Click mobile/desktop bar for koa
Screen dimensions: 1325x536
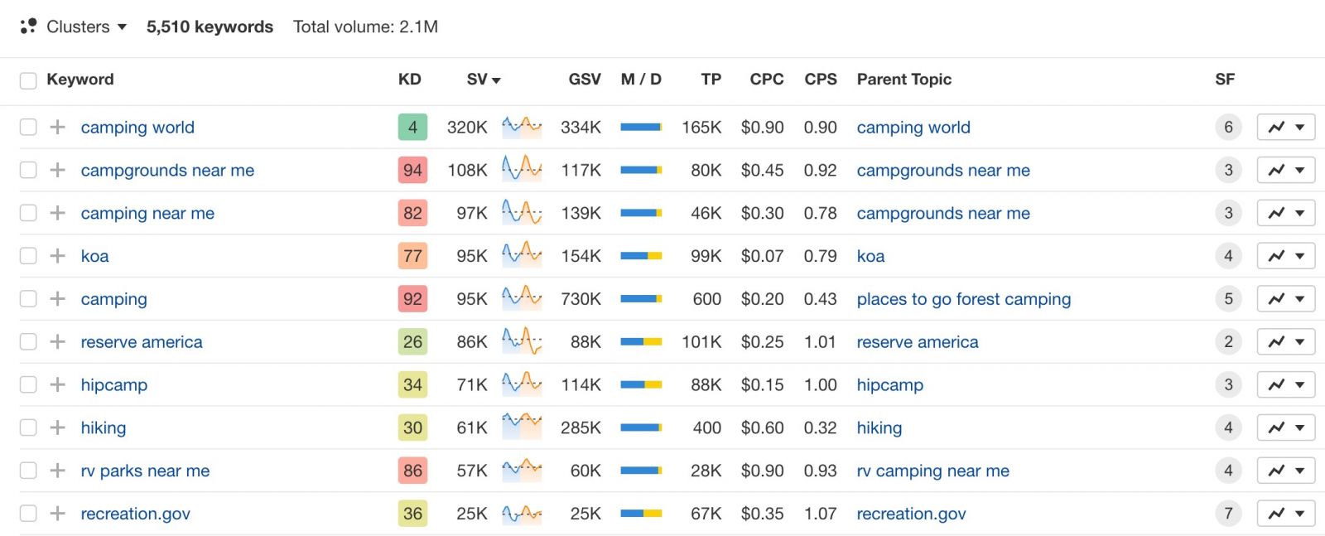[641, 256]
